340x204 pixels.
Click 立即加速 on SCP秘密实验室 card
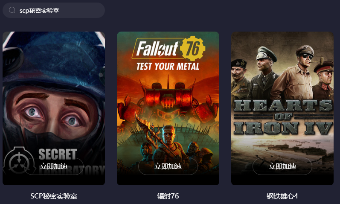(x=54, y=166)
